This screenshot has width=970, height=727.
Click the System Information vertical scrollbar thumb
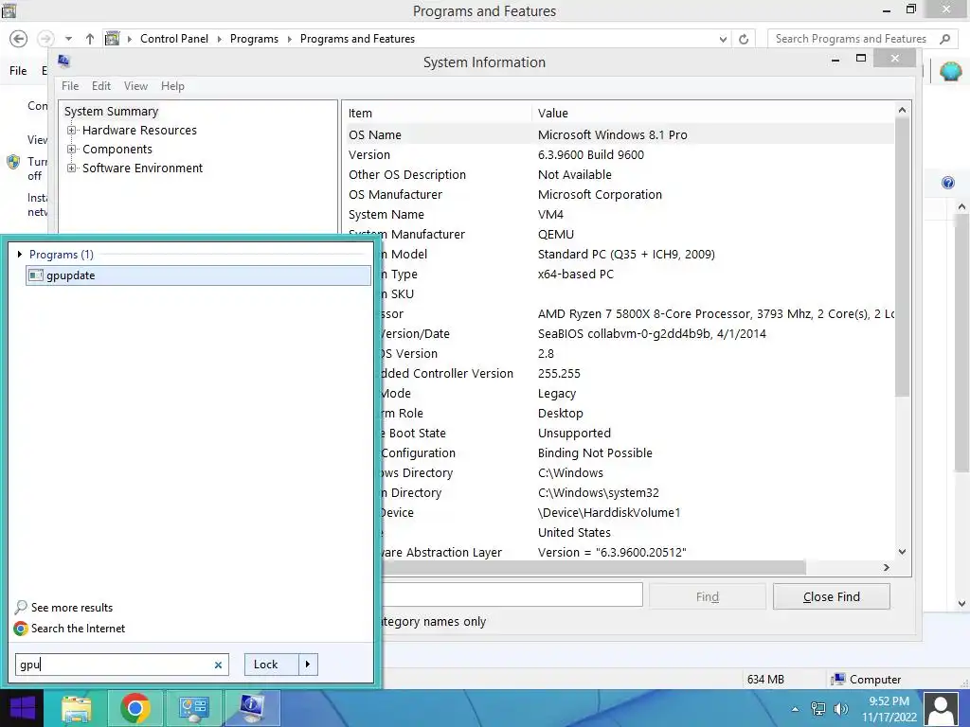902,257
